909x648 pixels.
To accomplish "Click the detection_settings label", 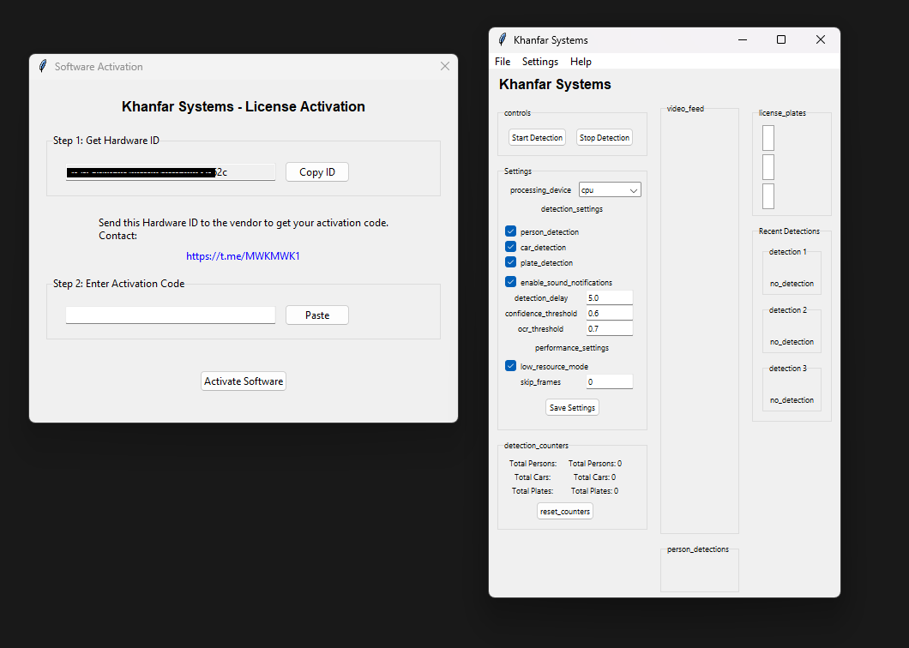I will (572, 208).
